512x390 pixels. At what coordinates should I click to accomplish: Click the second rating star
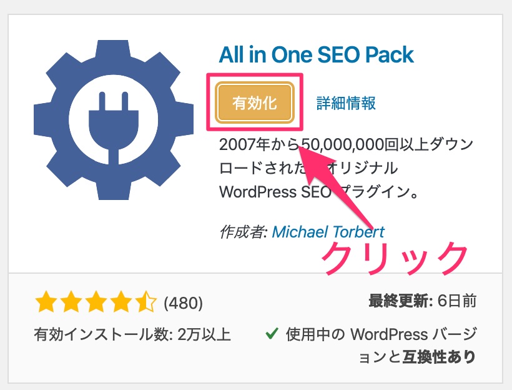click(71, 303)
